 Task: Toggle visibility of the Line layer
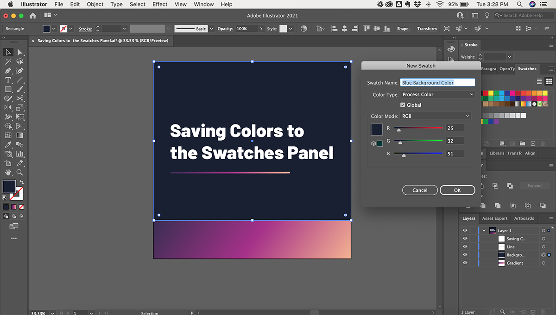click(465, 247)
